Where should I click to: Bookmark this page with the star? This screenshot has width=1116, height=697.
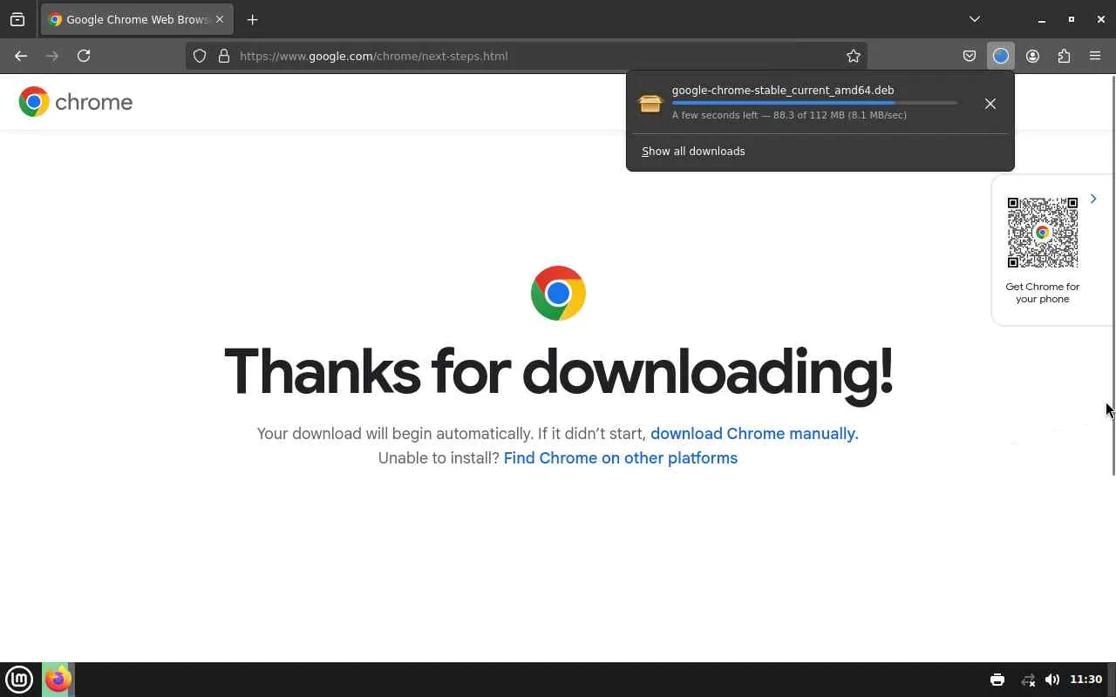tap(854, 56)
